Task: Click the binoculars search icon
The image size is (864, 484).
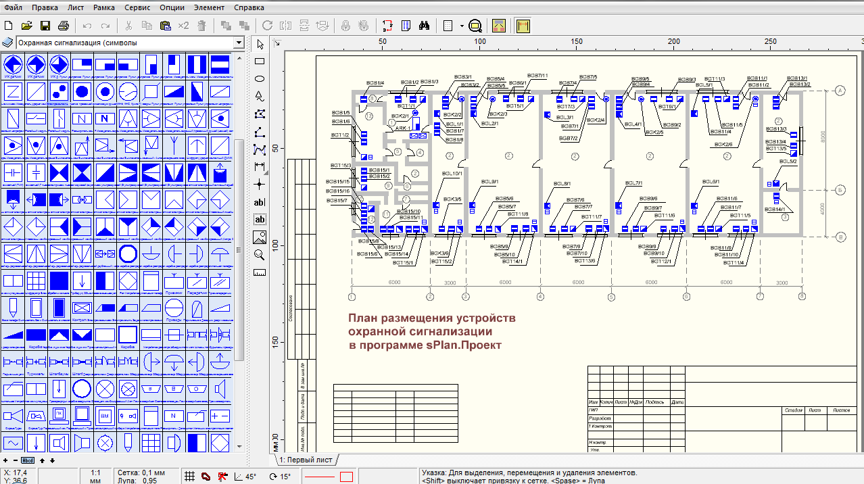Action: point(425,26)
